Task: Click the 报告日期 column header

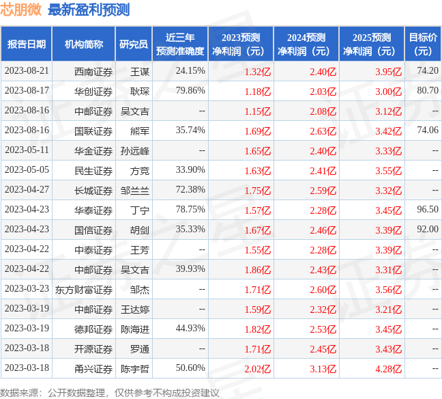Action: 27,44
